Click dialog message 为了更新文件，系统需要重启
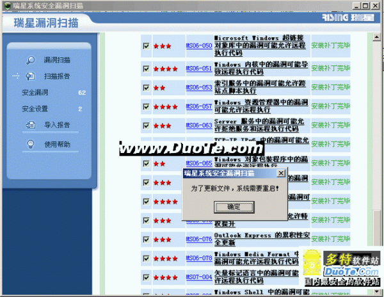 235,189
